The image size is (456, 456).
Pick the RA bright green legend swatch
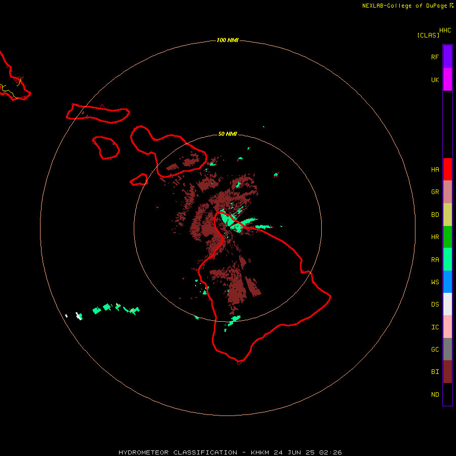coord(447,259)
